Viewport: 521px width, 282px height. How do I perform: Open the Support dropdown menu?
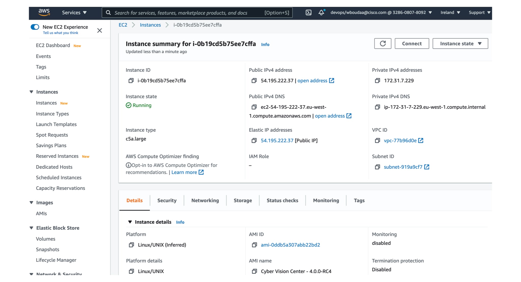pyautogui.click(x=479, y=12)
